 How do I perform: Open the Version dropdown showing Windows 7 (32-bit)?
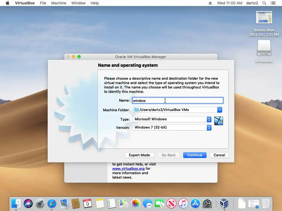tap(172, 127)
